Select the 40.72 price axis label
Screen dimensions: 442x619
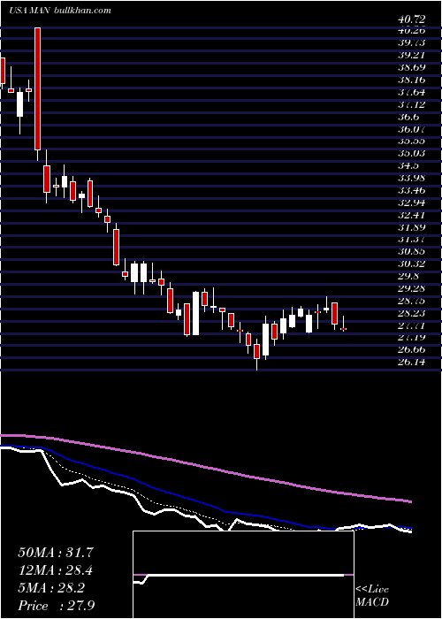click(x=412, y=19)
